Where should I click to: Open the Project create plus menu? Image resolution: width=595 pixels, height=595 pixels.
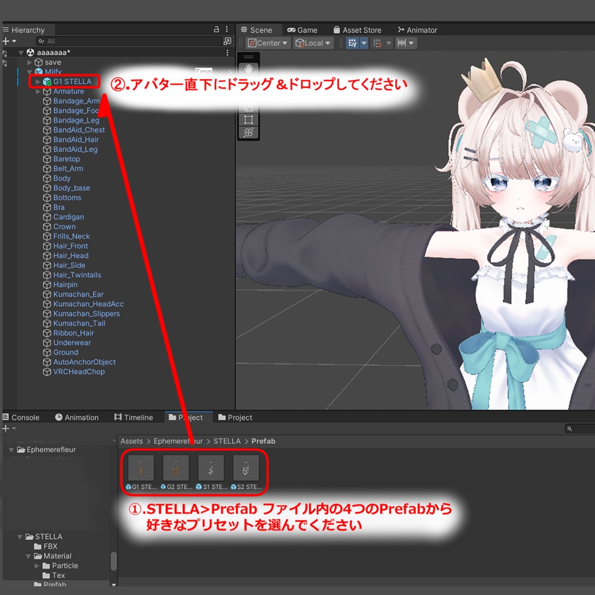pos(9,428)
